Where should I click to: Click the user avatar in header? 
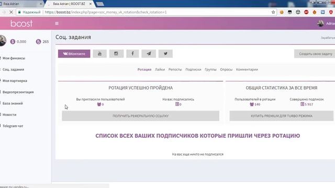(x=320, y=23)
